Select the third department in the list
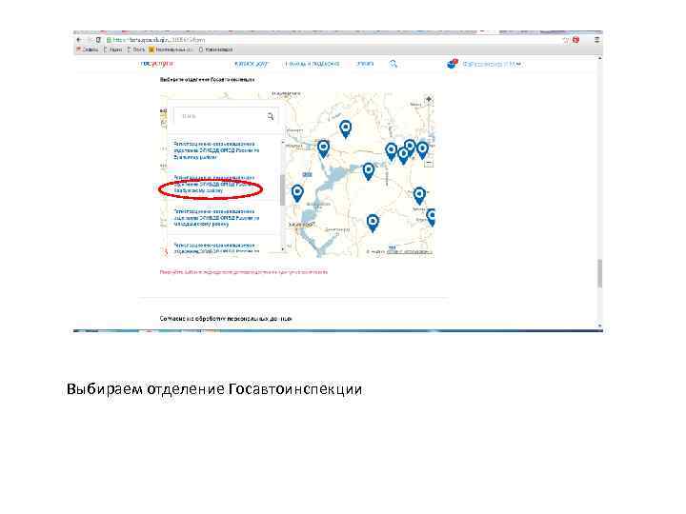This screenshot has width=686, height=514. 216,218
